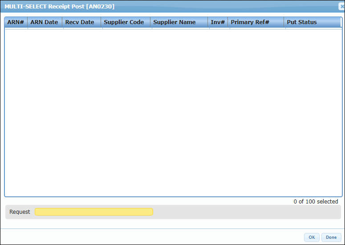Viewport: 345px width, 245px height.
Task: Click the ARN Date column header
Action: coord(44,22)
